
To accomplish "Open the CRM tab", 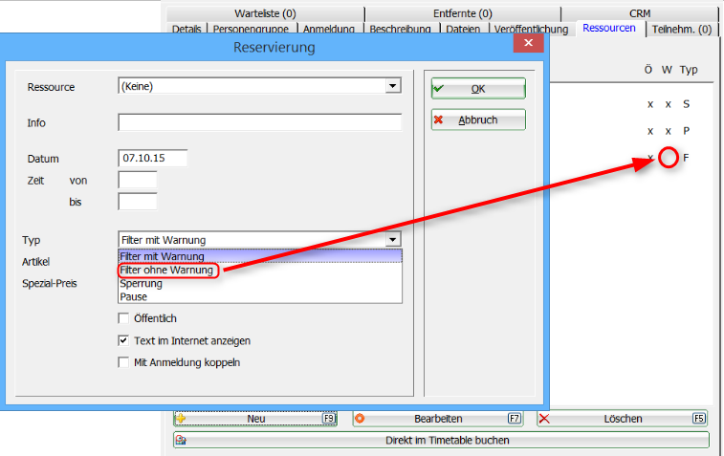I will click(x=640, y=13).
